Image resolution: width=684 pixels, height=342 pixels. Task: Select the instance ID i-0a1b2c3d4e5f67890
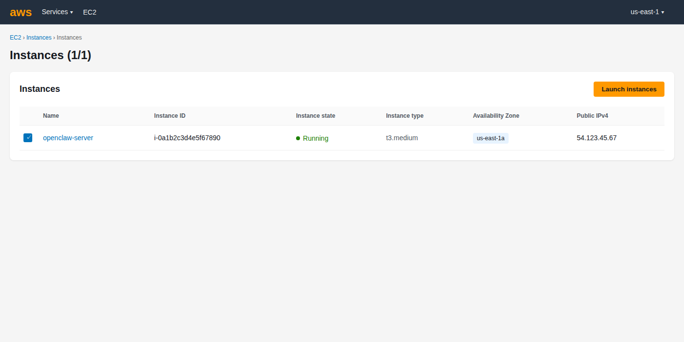coord(187,138)
